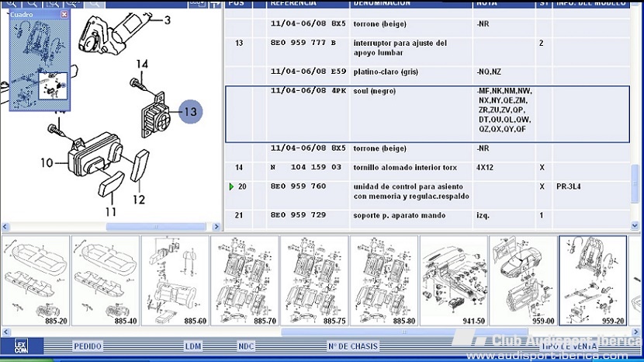Image resolution: width=644 pixels, height=362 pixels.
Task: Open thumbnail 885-80
Action: [x=384, y=281]
